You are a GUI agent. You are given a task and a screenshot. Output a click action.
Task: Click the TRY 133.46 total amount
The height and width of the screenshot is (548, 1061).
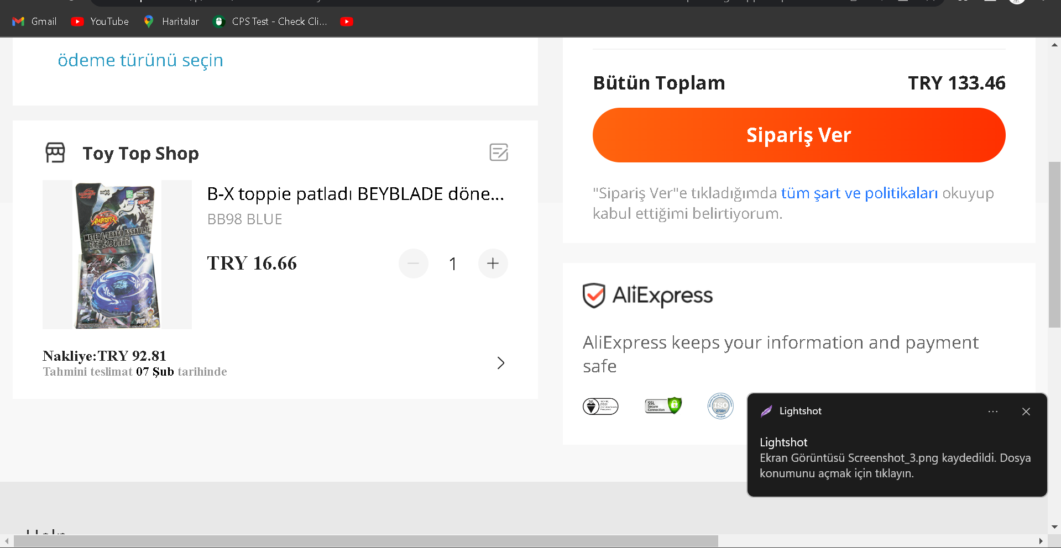957,83
